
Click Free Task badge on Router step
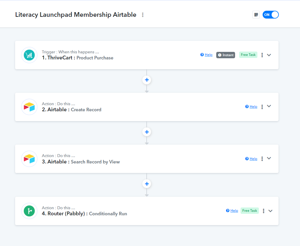coord(250,211)
